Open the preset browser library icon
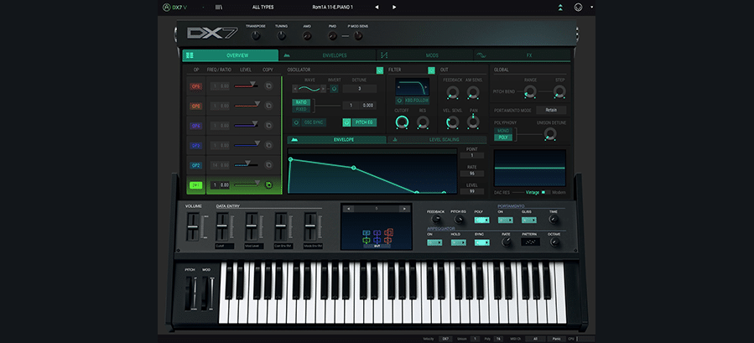 219,8
